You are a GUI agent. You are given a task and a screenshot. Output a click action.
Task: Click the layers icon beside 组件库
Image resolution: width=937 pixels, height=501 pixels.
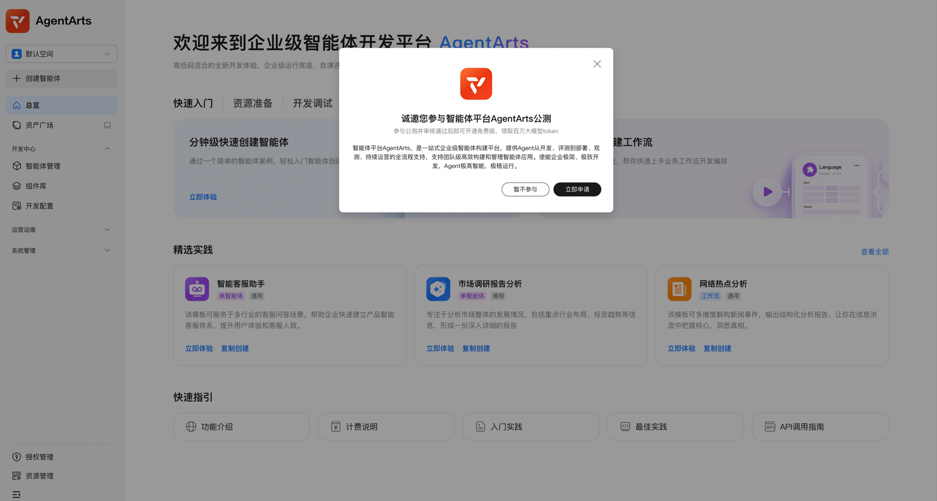coord(17,186)
